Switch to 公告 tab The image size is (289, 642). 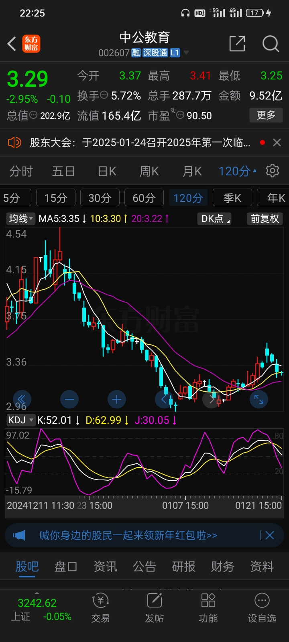(144, 567)
